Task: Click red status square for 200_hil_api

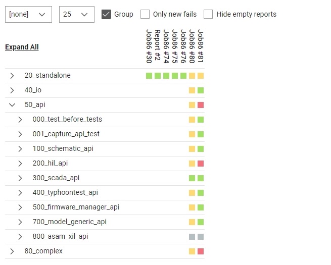Action: tap(201, 164)
